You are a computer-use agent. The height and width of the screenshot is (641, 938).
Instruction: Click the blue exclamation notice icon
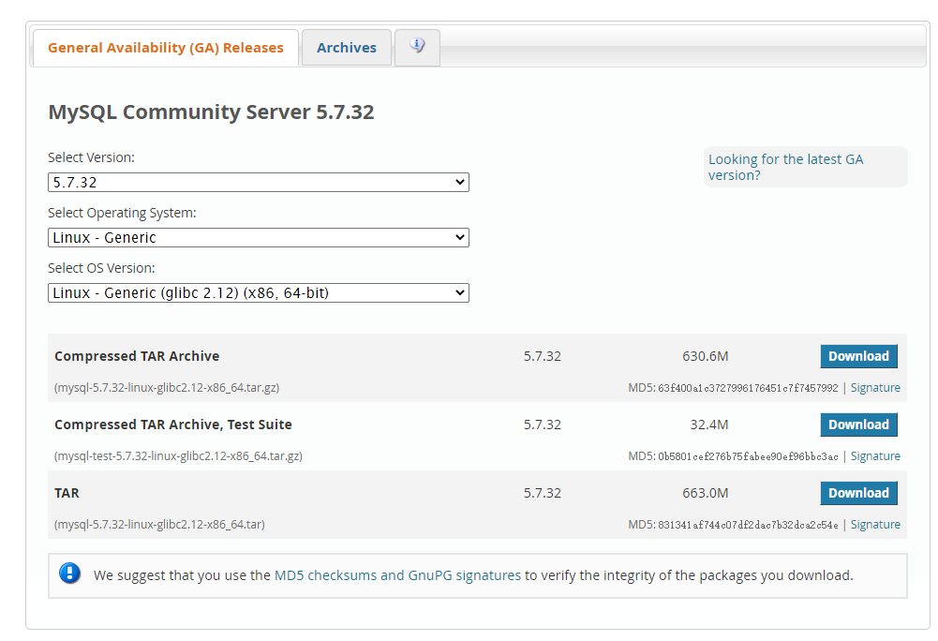pyautogui.click(x=70, y=574)
